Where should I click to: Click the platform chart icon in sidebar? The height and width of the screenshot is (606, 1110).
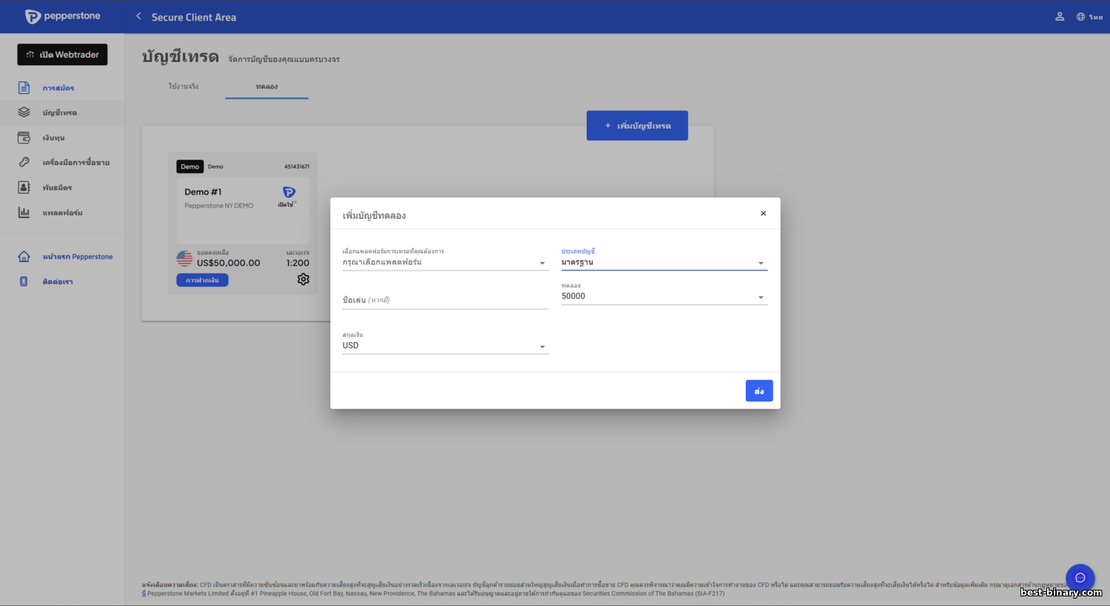[x=24, y=213]
